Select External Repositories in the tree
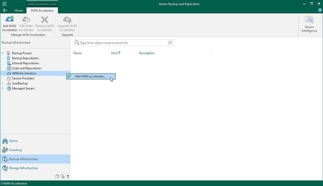Screen dimensions: 323x186 (x=26, y=63)
